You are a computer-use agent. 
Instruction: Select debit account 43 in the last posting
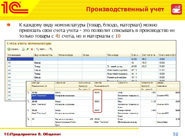[x=33, y=119]
